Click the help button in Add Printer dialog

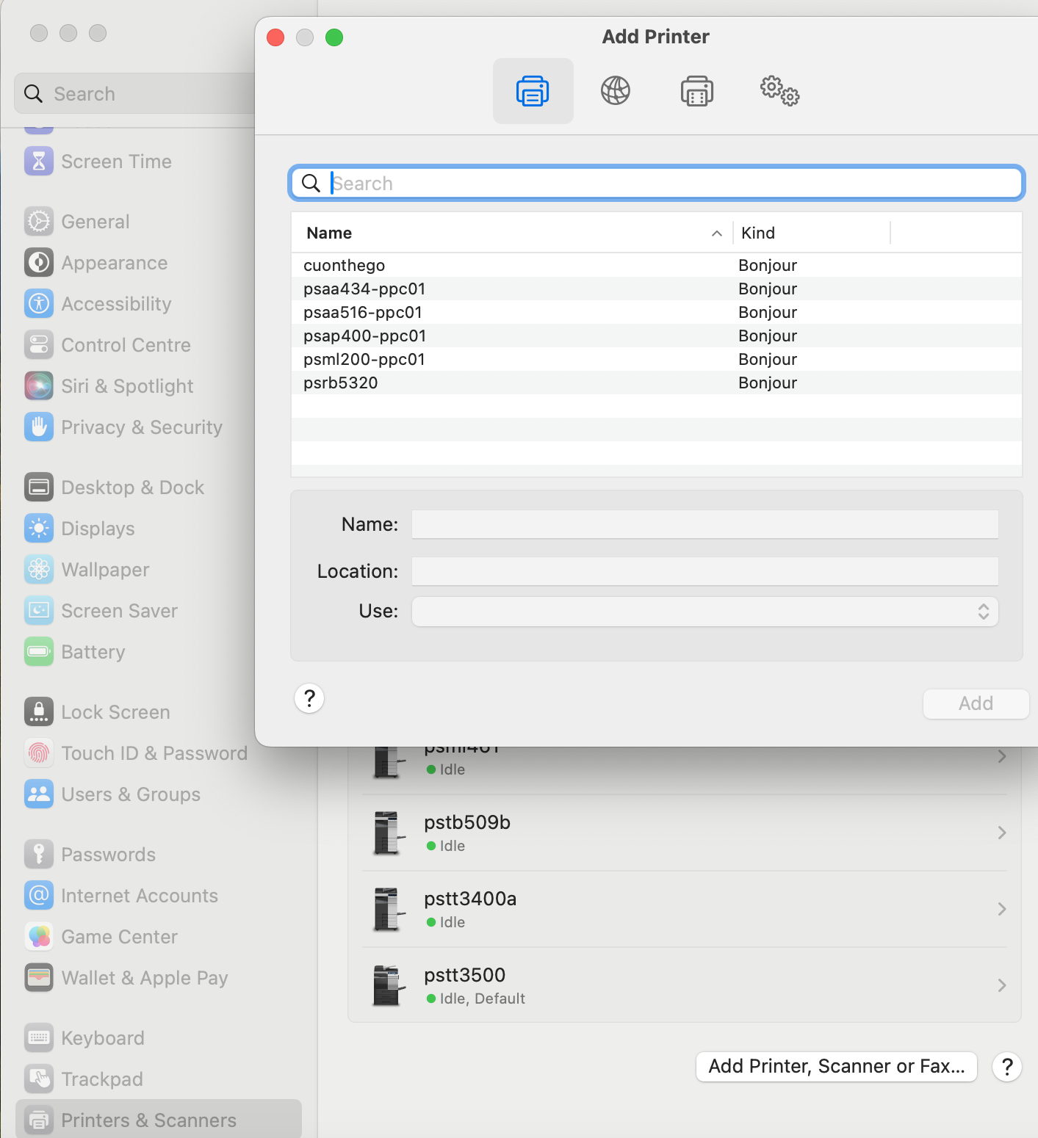coord(309,698)
